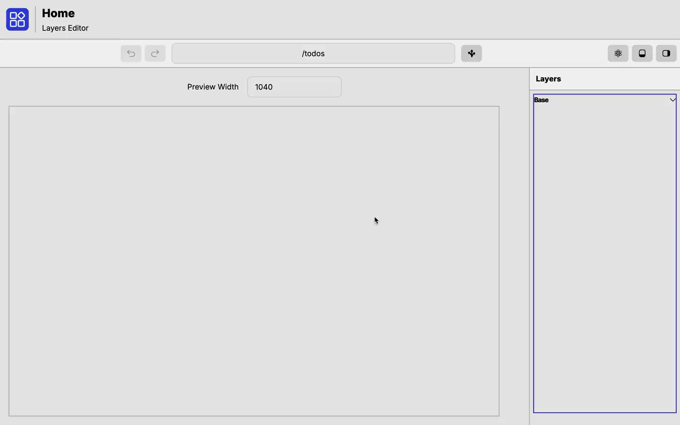
Task: Click the /todos route path field
Action: [x=313, y=53]
